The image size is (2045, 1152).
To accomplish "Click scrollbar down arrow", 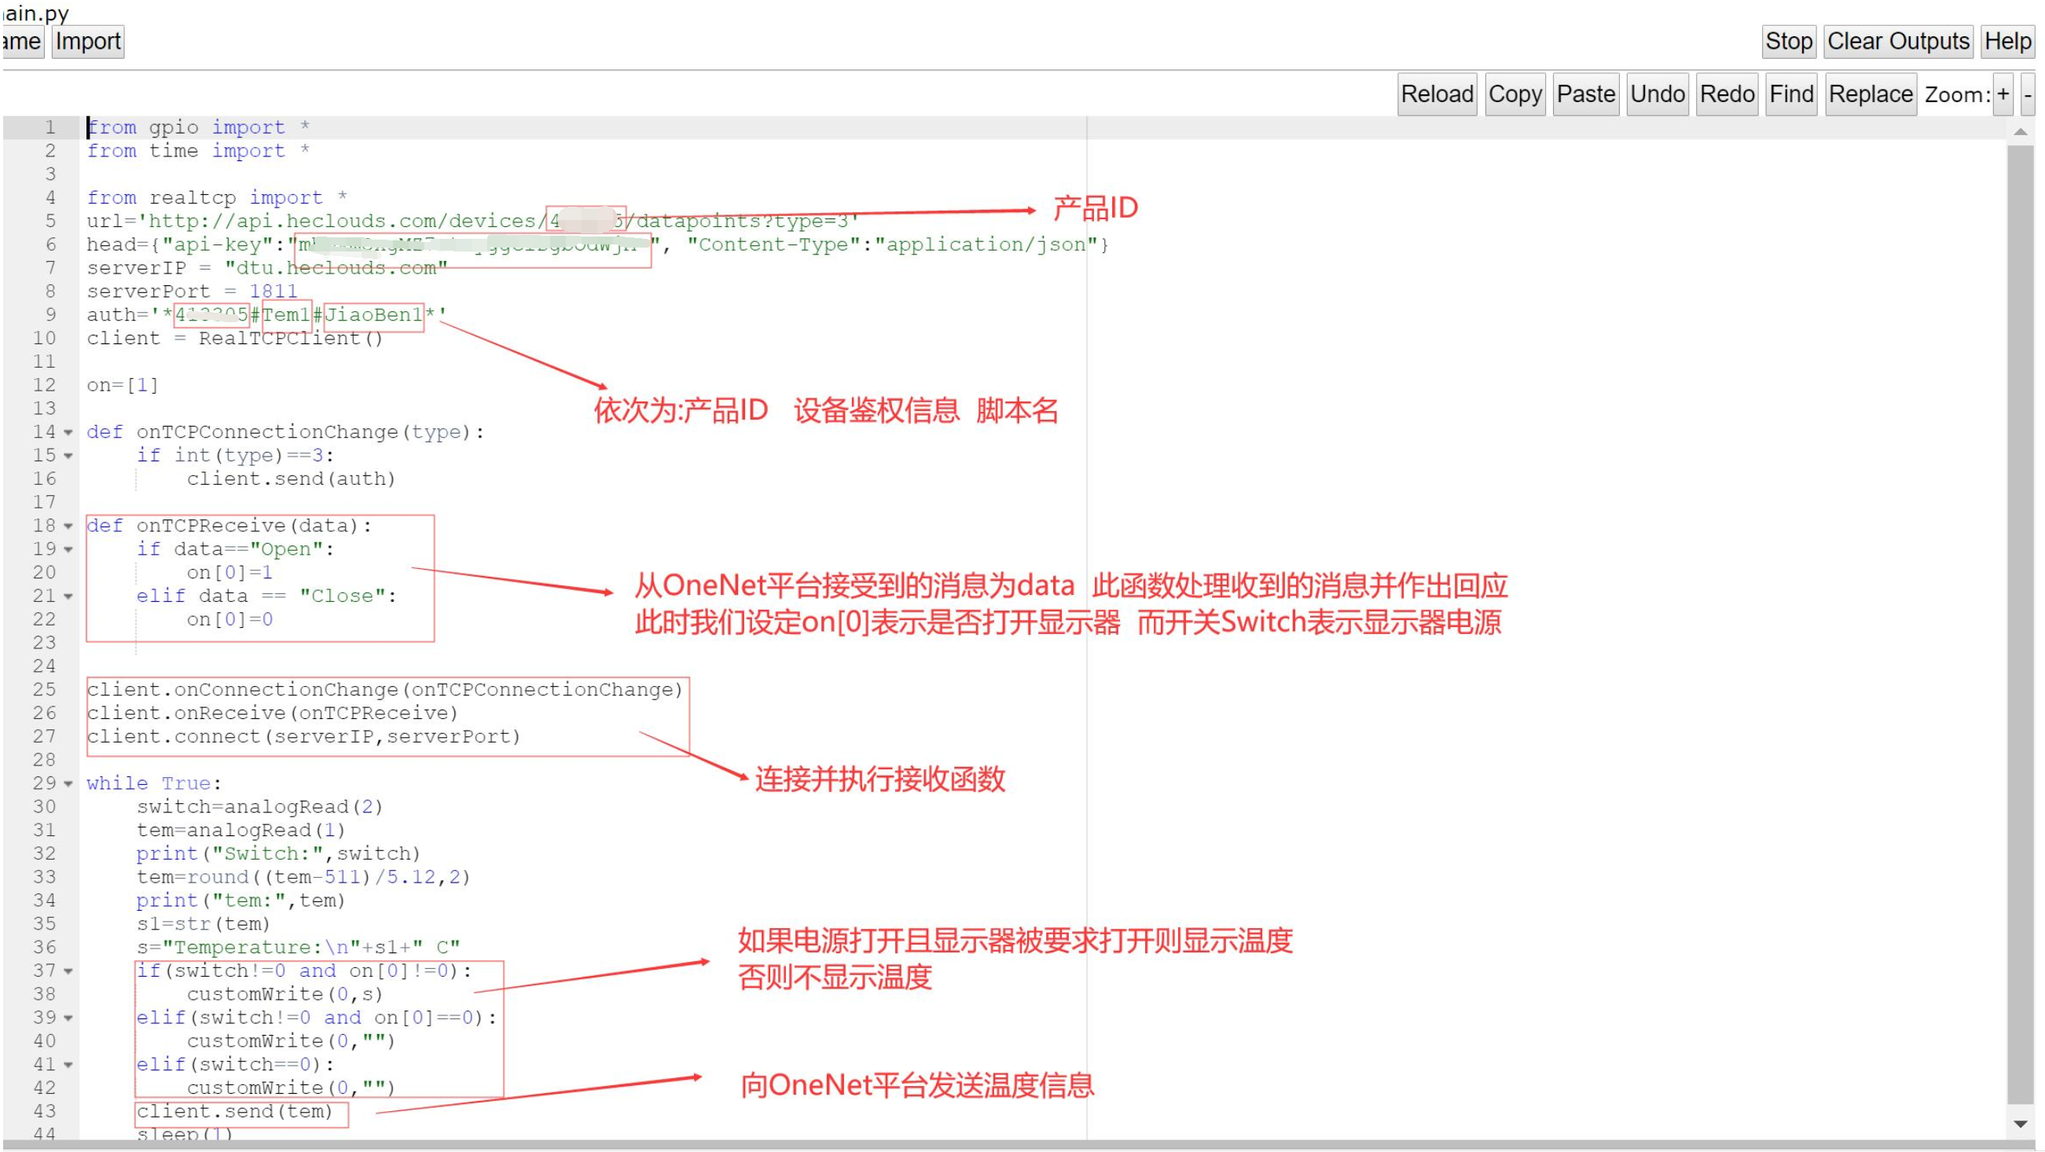I will tap(2020, 1124).
